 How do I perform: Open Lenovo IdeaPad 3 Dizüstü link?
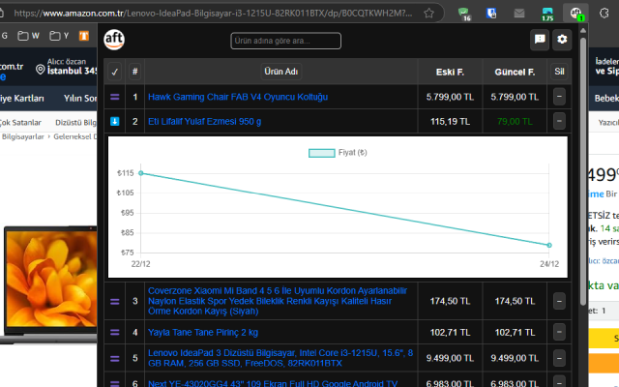pos(280,358)
